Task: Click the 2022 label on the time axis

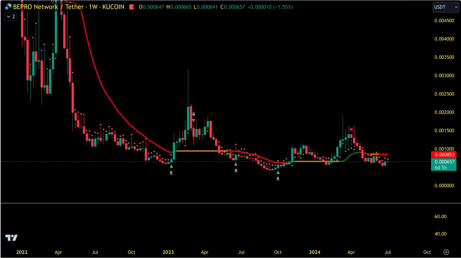Action: click(22, 252)
